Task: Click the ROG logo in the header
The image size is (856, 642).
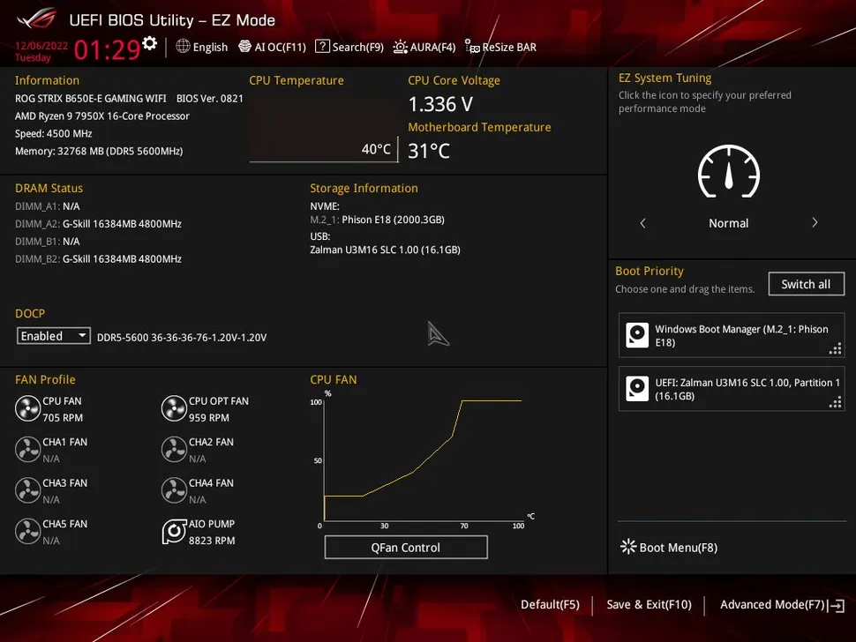Action: [x=36, y=19]
